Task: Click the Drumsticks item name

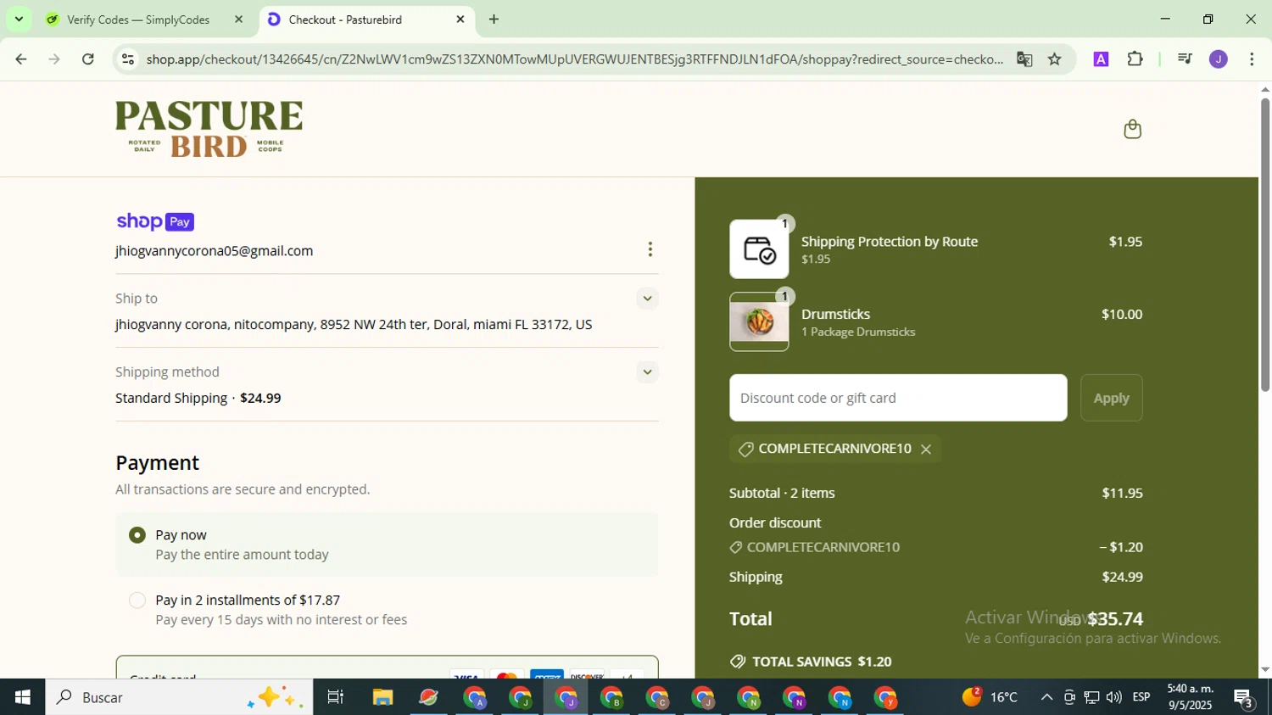Action: pos(835,315)
